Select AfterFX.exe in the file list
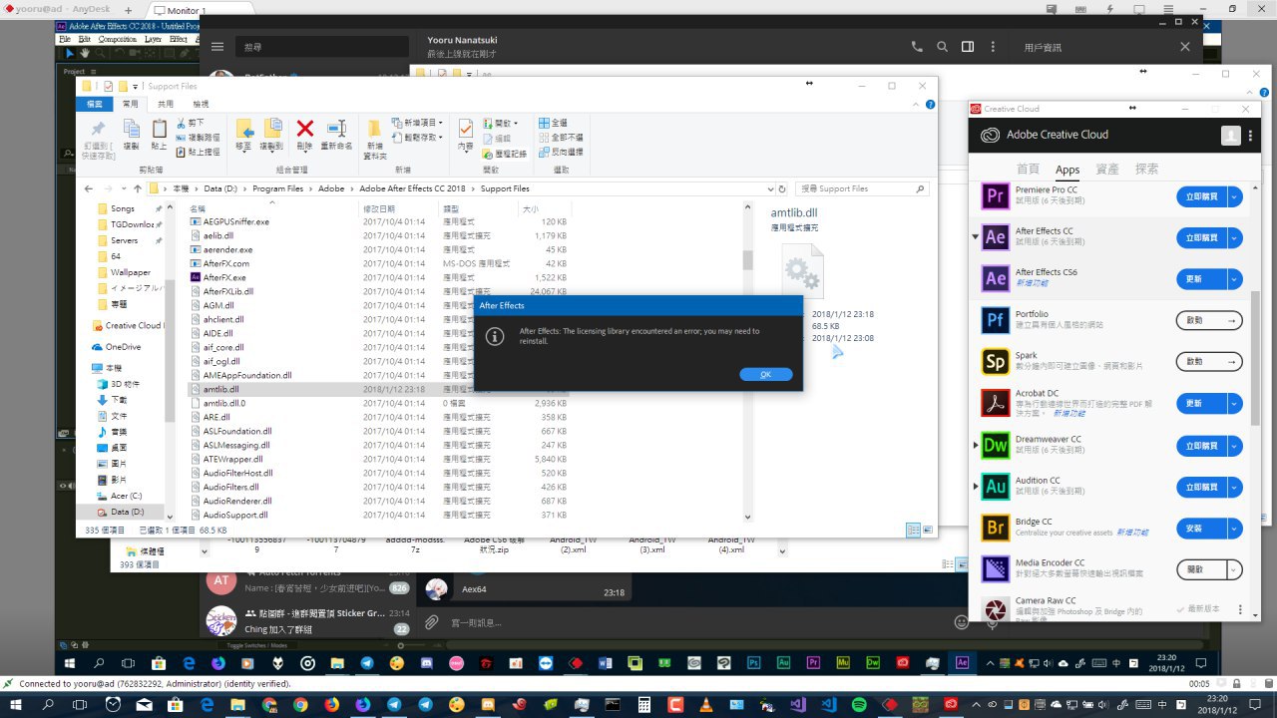The height and width of the screenshot is (718, 1277). click(224, 277)
